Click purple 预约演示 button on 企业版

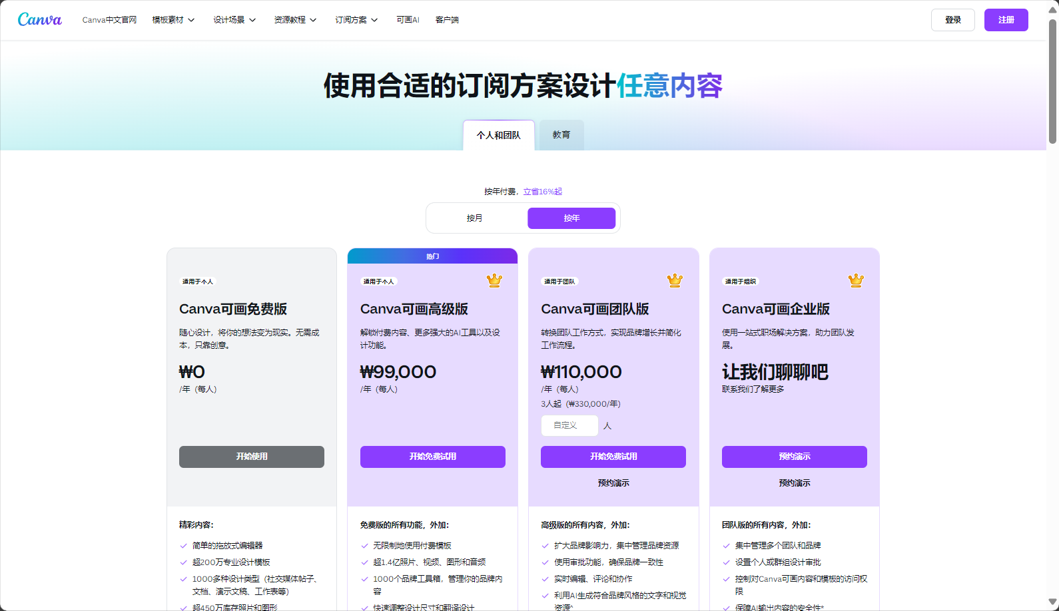(x=795, y=457)
